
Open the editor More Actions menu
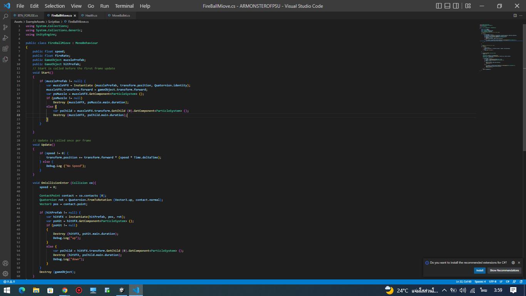point(521,15)
